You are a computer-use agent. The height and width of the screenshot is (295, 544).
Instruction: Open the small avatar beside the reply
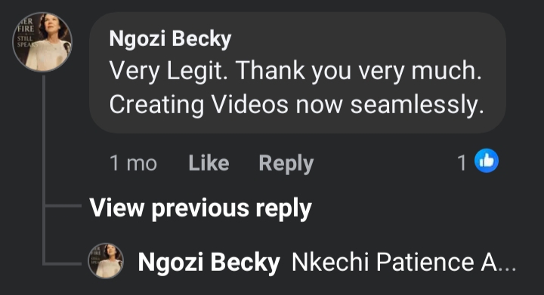pyautogui.click(x=106, y=261)
